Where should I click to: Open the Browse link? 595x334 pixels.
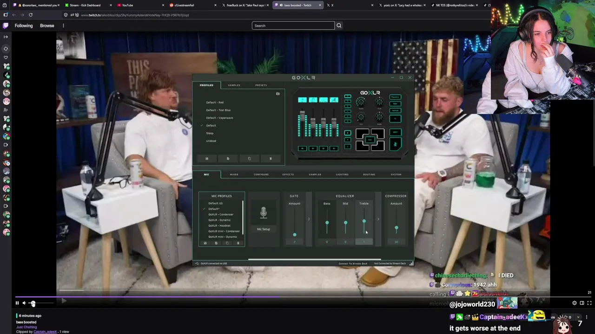[x=47, y=26]
